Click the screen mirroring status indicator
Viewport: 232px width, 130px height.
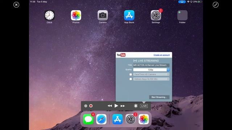point(182,2)
